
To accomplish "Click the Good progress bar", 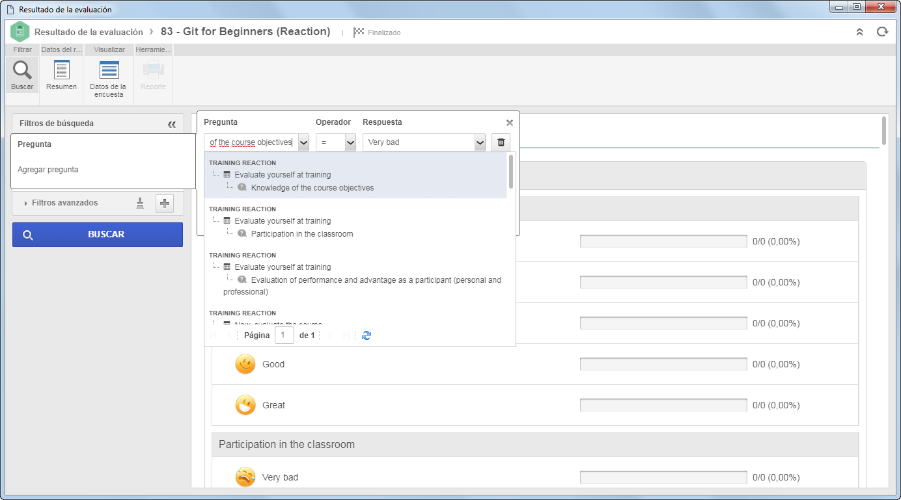I will (x=663, y=364).
